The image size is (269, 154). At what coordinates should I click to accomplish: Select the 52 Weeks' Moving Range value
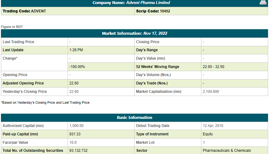pyautogui.click(x=213, y=67)
